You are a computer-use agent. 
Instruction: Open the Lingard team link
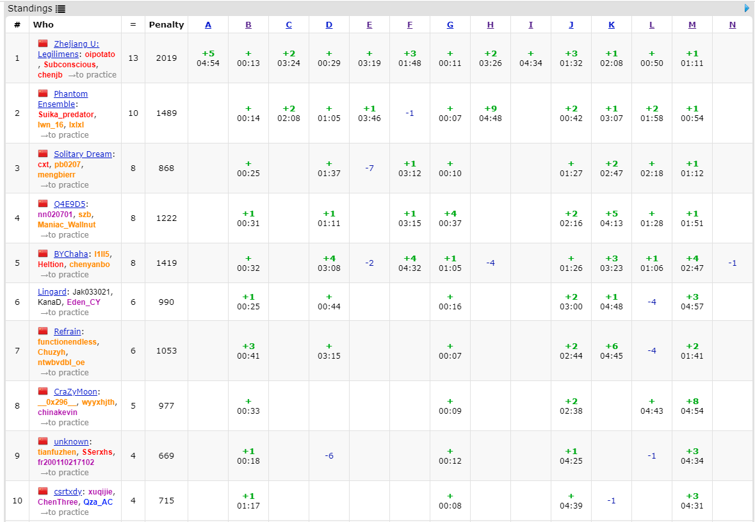(x=53, y=291)
